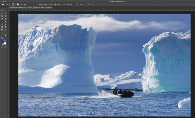Image resolution: width=195 pixels, height=118 pixels.
Task: Select the Path Selection tool
Action: (x=6, y=33)
